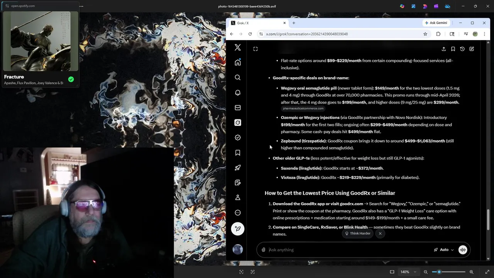Share the Grok conversation
494x278 pixels.
(x=444, y=49)
